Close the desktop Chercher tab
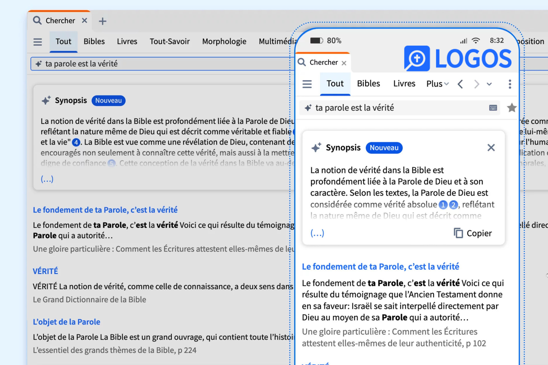The height and width of the screenshot is (365, 548). point(84,21)
